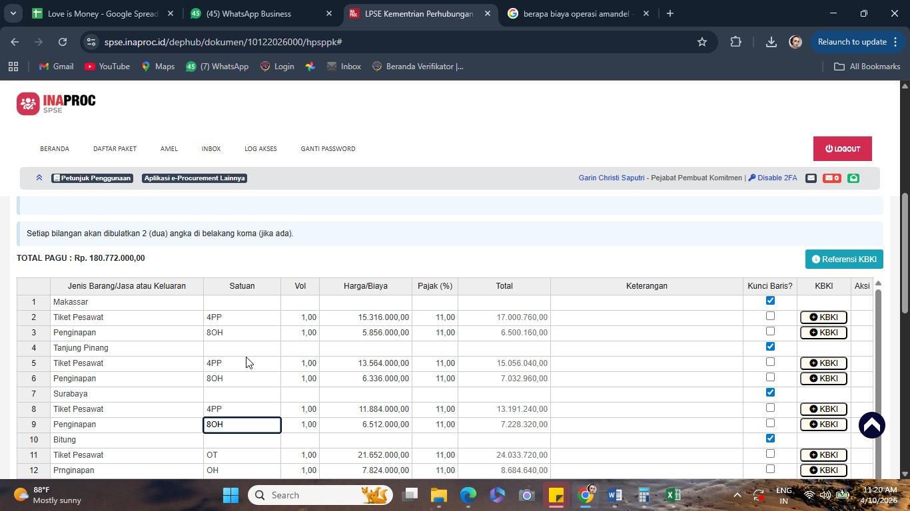Open Beranda Verifikator bookmark

point(418,67)
